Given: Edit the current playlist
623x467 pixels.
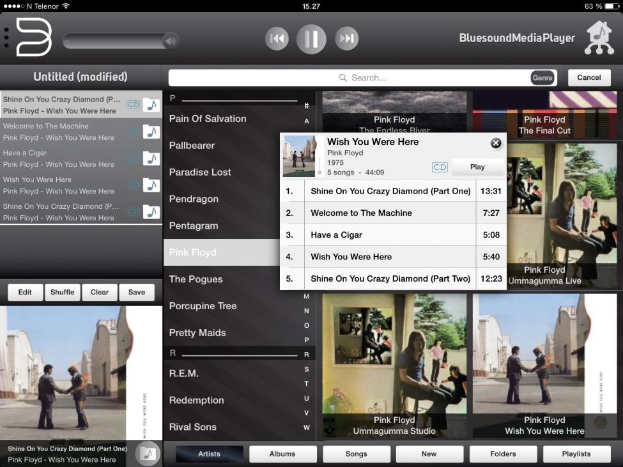Looking at the screenshot, I should pyautogui.click(x=25, y=292).
